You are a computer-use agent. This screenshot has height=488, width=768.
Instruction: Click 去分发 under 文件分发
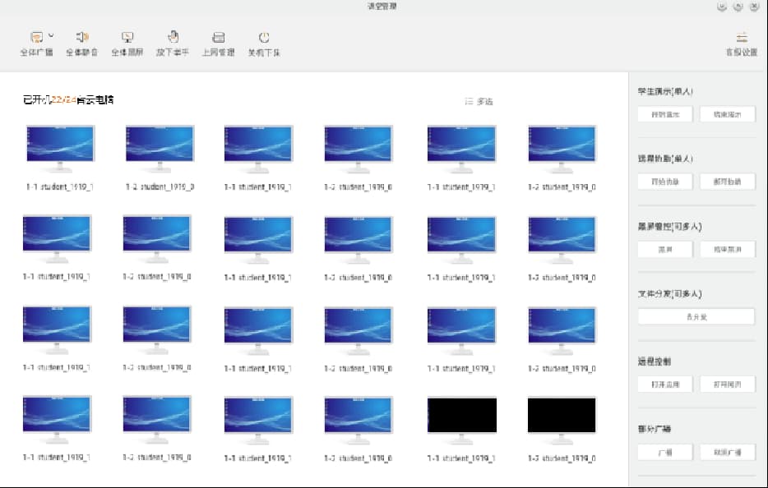tap(696, 316)
